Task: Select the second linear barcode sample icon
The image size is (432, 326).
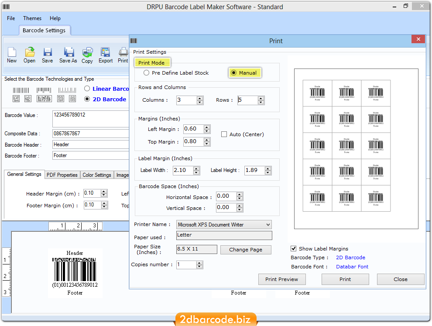Action: tap(44, 90)
